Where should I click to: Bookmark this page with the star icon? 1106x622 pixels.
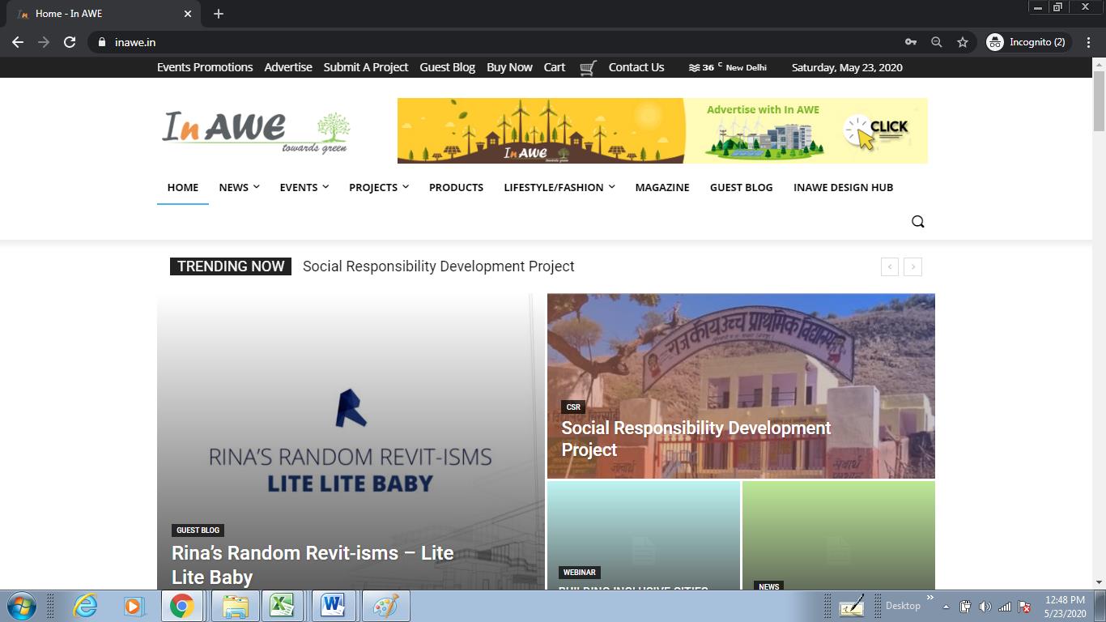pos(963,42)
